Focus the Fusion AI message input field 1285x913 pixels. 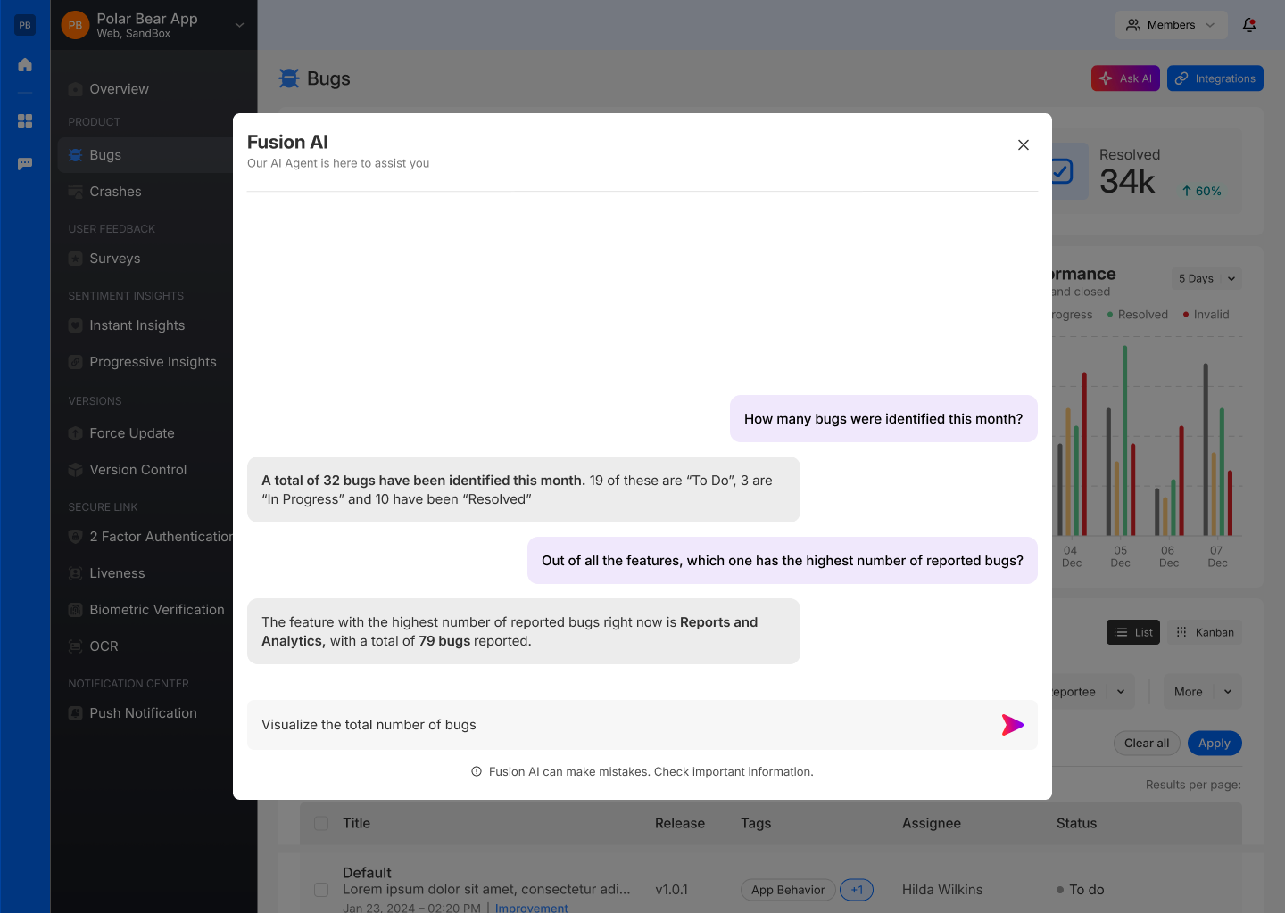pos(625,725)
